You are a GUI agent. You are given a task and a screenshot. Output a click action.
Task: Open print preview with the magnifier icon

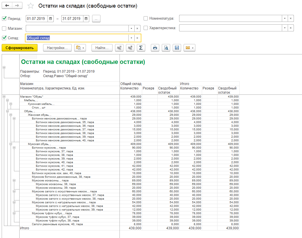[166, 48]
